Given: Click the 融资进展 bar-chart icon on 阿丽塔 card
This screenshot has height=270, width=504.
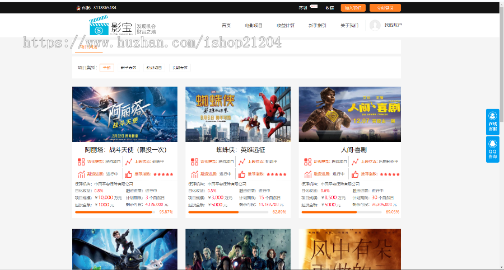Looking at the screenshot, I should pyautogui.click(x=81, y=174).
